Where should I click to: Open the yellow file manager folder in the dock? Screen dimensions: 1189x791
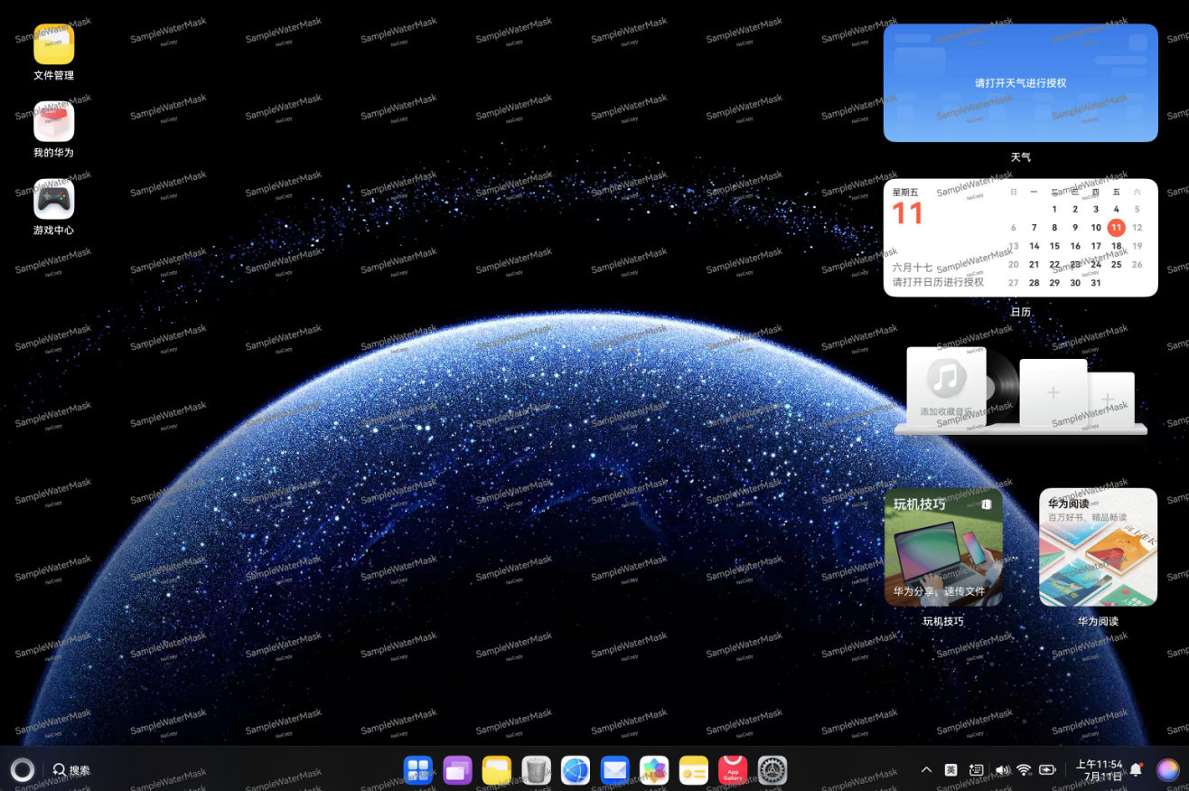tap(497, 770)
